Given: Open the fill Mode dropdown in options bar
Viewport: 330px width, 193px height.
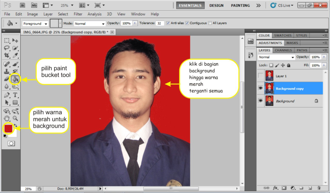Looking at the screenshot, I should tap(90, 23).
